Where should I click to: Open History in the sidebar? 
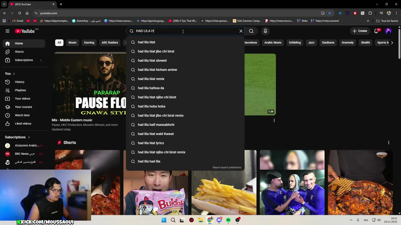tap(24, 82)
